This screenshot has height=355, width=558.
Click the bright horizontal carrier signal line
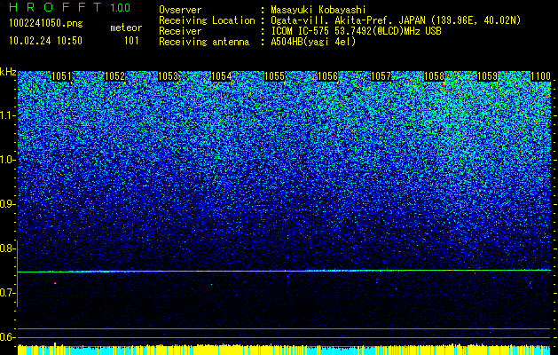tap(284, 271)
